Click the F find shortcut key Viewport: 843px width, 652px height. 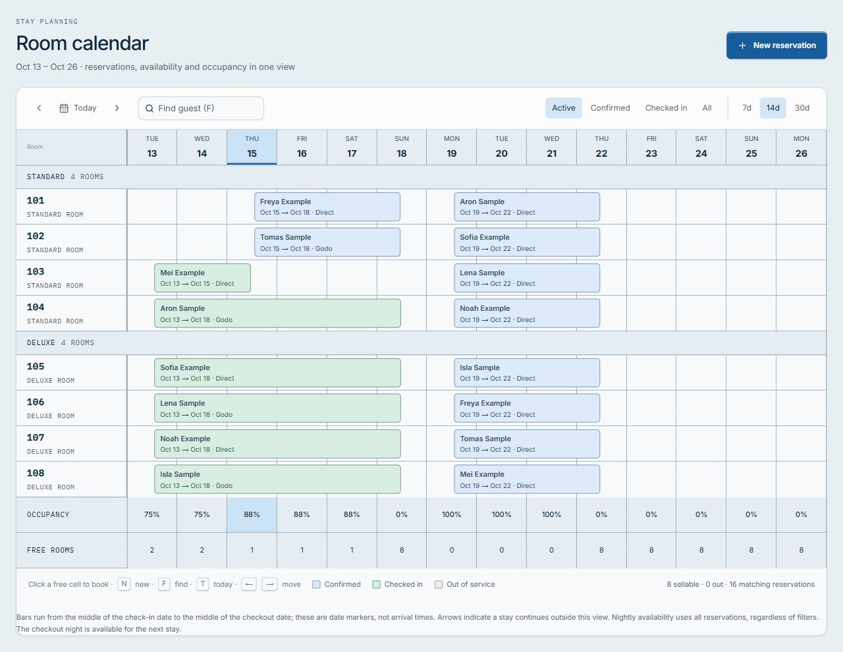(x=164, y=584)
